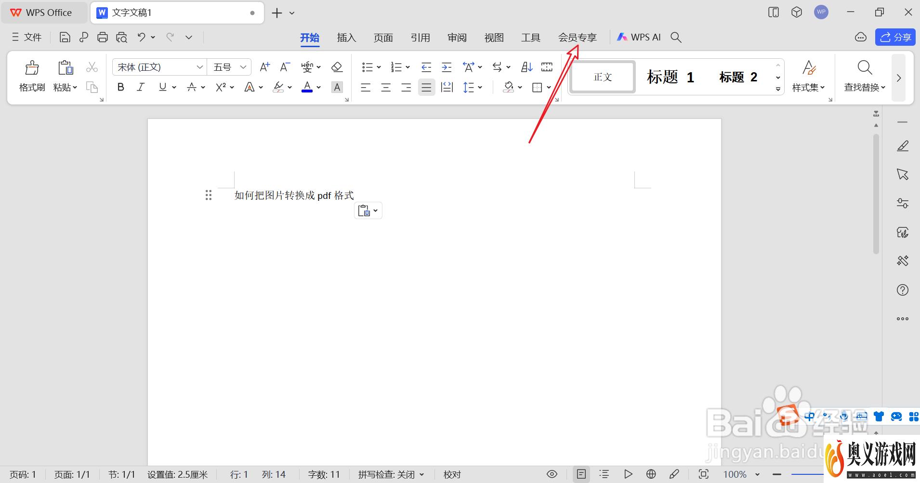Click the Print Preview icon
The height and width of the screenshot is (483, 920).
[x=121, y=37]
